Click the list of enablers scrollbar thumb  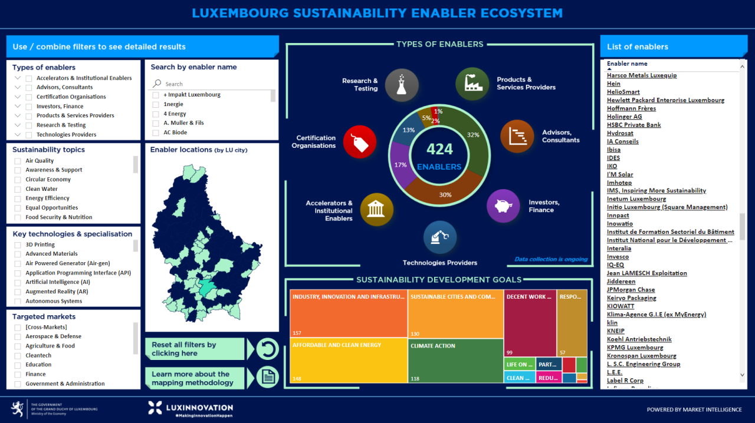tap(743, 227)
